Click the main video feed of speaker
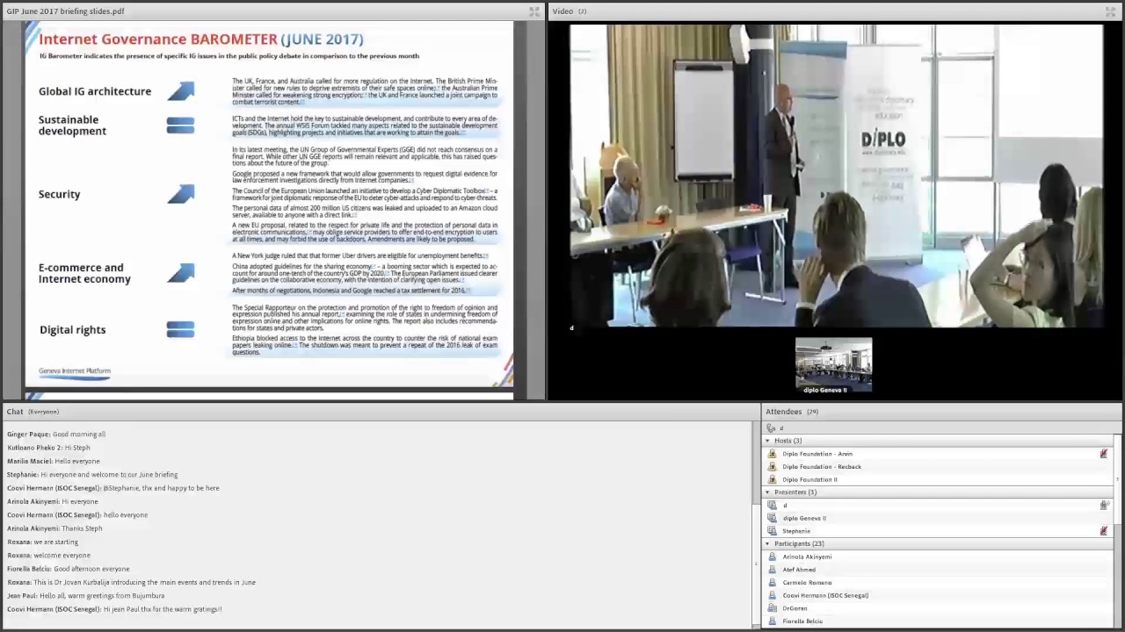This screenshot has width=1125, height=632. (836, 176)
